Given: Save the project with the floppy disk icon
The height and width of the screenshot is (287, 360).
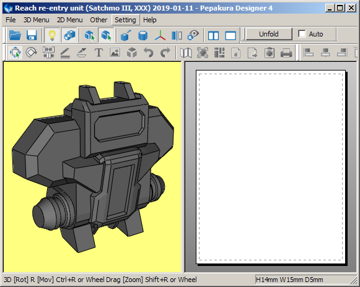Looking at the screenshot, I should coord(32,35).
